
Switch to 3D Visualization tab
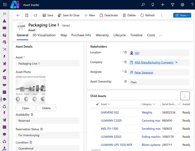[44, 35]
